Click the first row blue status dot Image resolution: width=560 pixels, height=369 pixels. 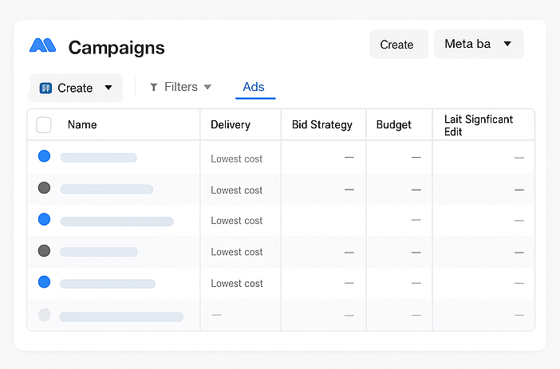point(45,157)
